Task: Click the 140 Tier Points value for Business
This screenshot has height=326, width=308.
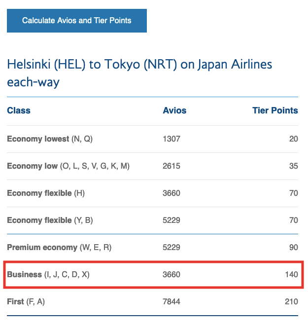Action: (x=292, y=275)
